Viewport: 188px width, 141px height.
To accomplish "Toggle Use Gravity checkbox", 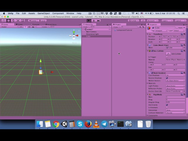I will click(x=167, y=105).
